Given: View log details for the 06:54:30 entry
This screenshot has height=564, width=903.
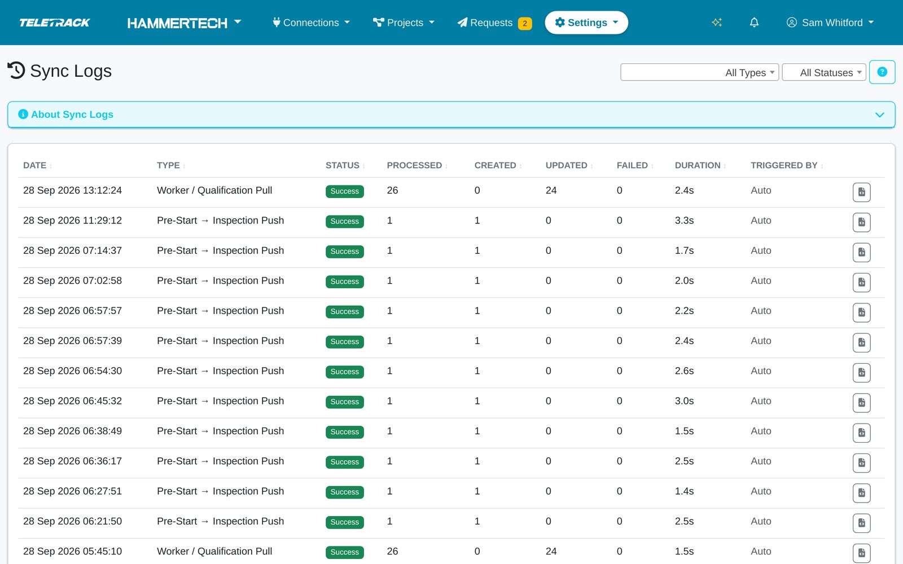Looking at the screenshot, I should pyautogui.click(x=861, y=372).
